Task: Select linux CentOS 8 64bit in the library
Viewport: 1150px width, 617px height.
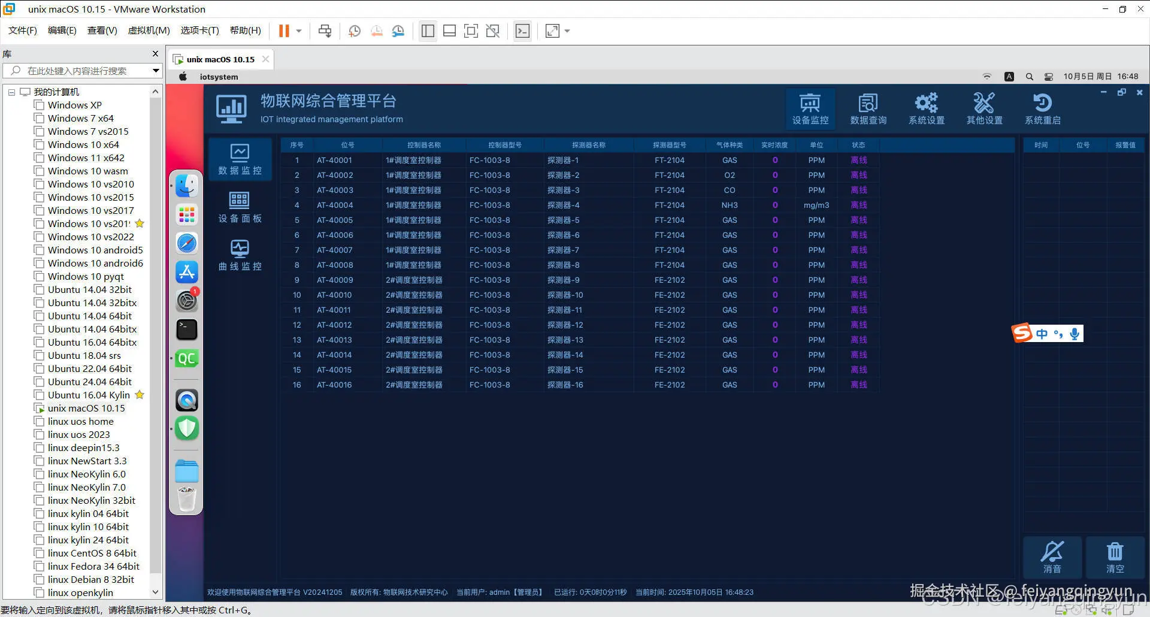Action: point(92,553)
